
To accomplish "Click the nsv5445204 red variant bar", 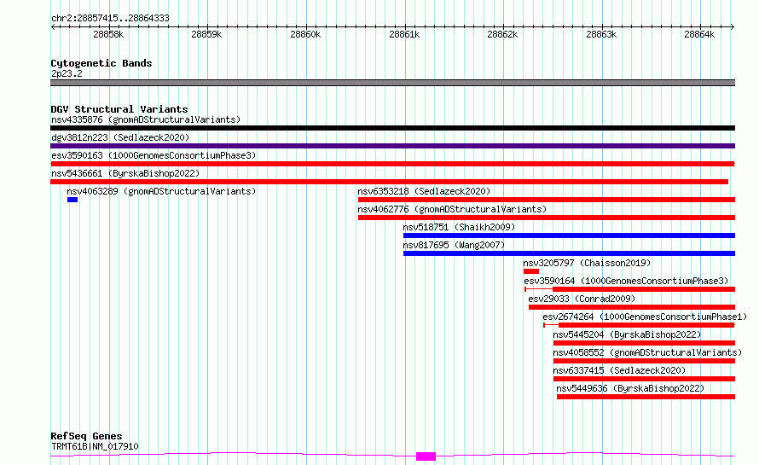I will point(644,343).
